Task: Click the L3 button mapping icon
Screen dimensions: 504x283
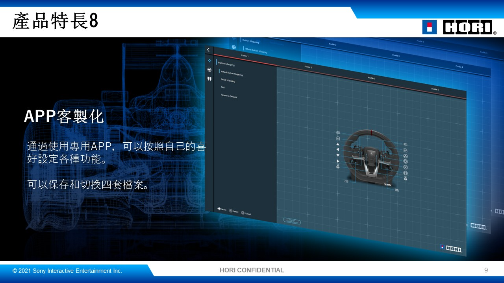Action: click(x=338, y=133)
